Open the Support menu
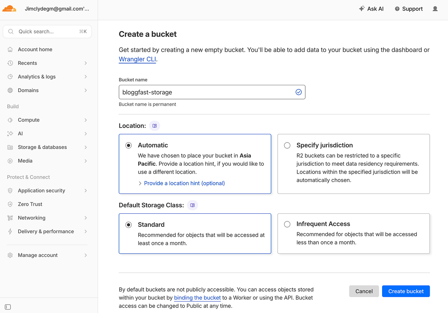Image resolution: width=448 pixels, height=313 pixels. pyautogui.click(x=409, y=9)
